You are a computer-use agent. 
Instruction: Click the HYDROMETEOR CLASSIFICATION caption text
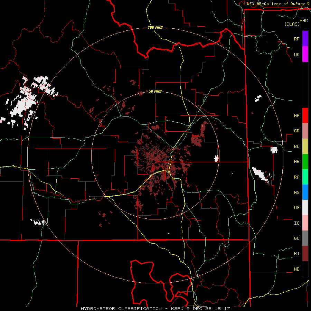(121, 309)
